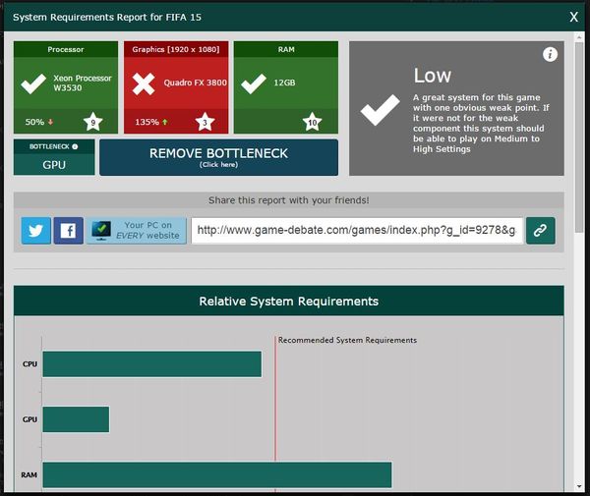The image size is (590, 496).
Task: Open Your PC on EVERY website banner
Action: click(137, 231)
